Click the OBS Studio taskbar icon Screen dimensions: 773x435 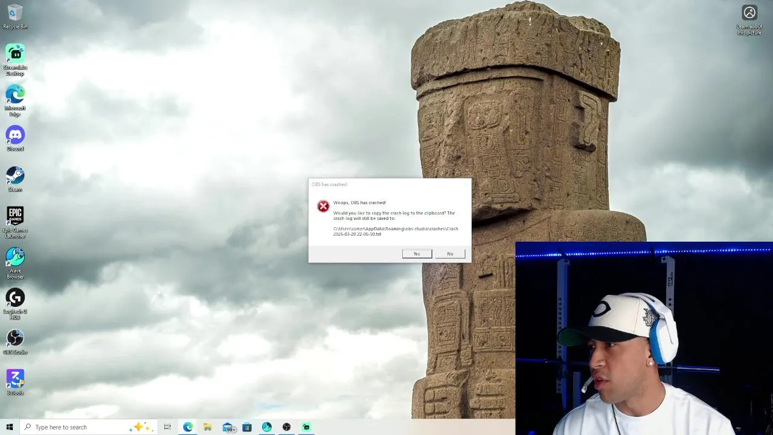[287, 427]
